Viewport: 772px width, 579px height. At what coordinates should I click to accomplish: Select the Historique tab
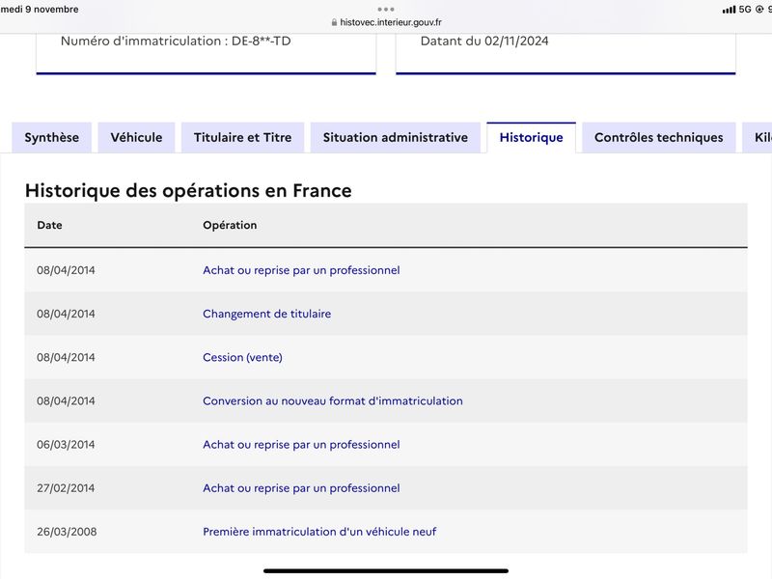532,137
